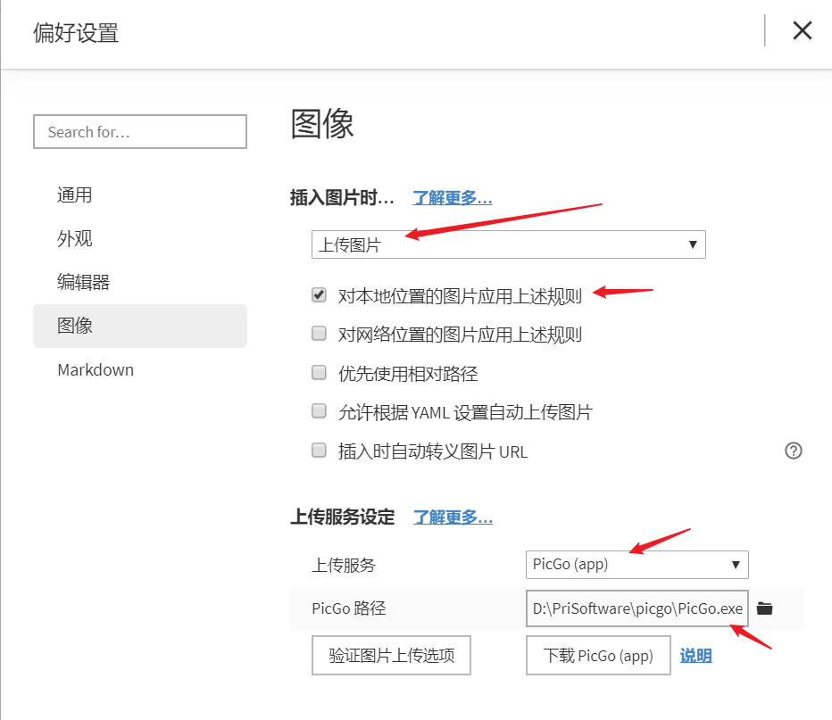Click 下载 PicGo (app) button

[x=598, y=656]
